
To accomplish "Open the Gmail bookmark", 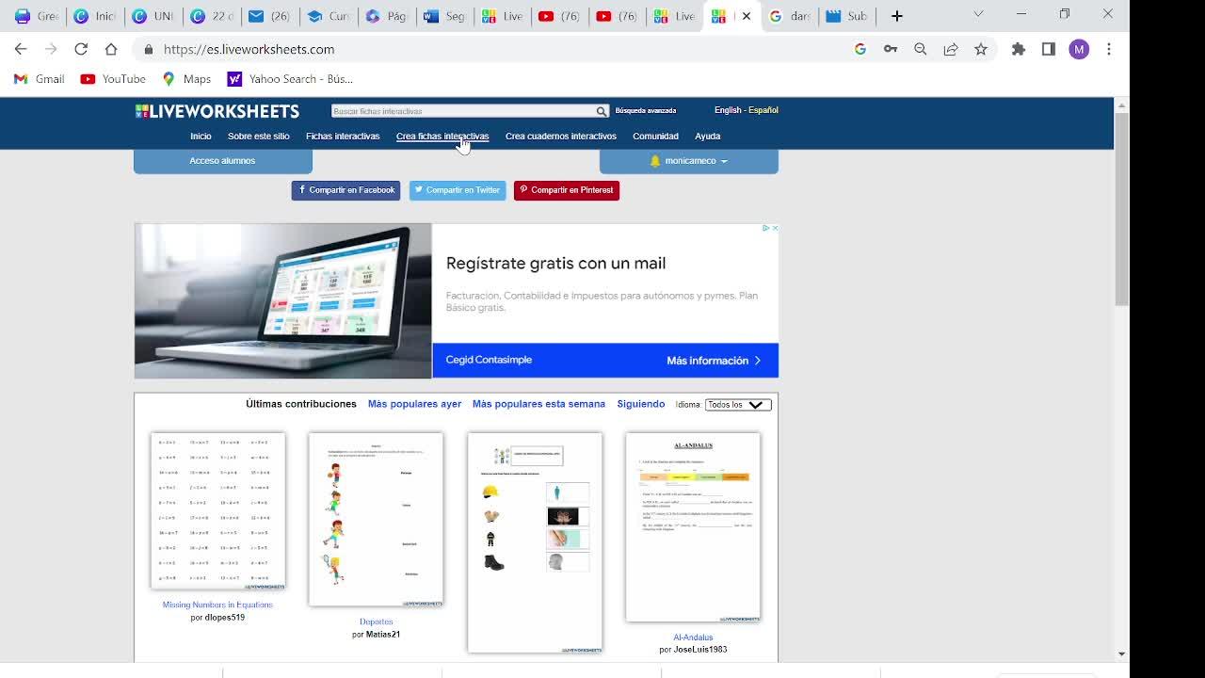I will [40, 79].
